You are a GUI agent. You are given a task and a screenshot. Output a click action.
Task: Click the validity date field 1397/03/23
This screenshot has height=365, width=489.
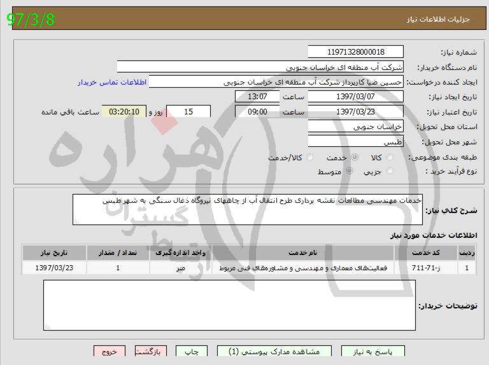point(355,111)
